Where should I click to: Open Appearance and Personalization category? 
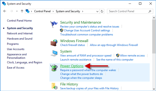pyautogui.click(x=17, y=56)
